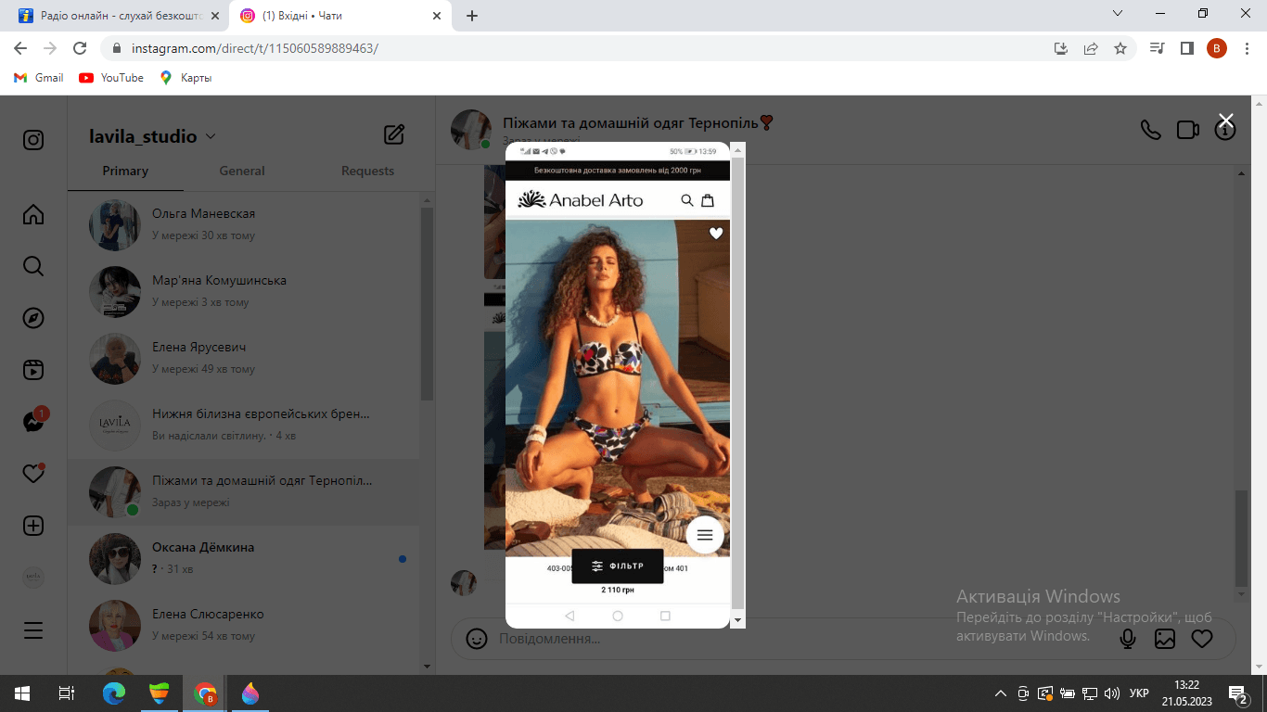The height and width of the screenshot is (712, 1267).
Task: Open chat with Ольга Маневская
Action: pyautogui.click(x=244, y=224)
